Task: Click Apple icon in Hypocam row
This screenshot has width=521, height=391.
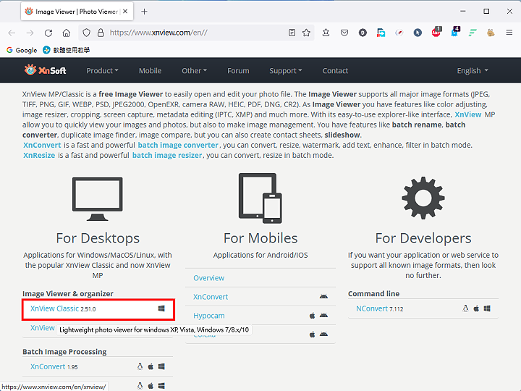Action: click(x=312, y=315)
